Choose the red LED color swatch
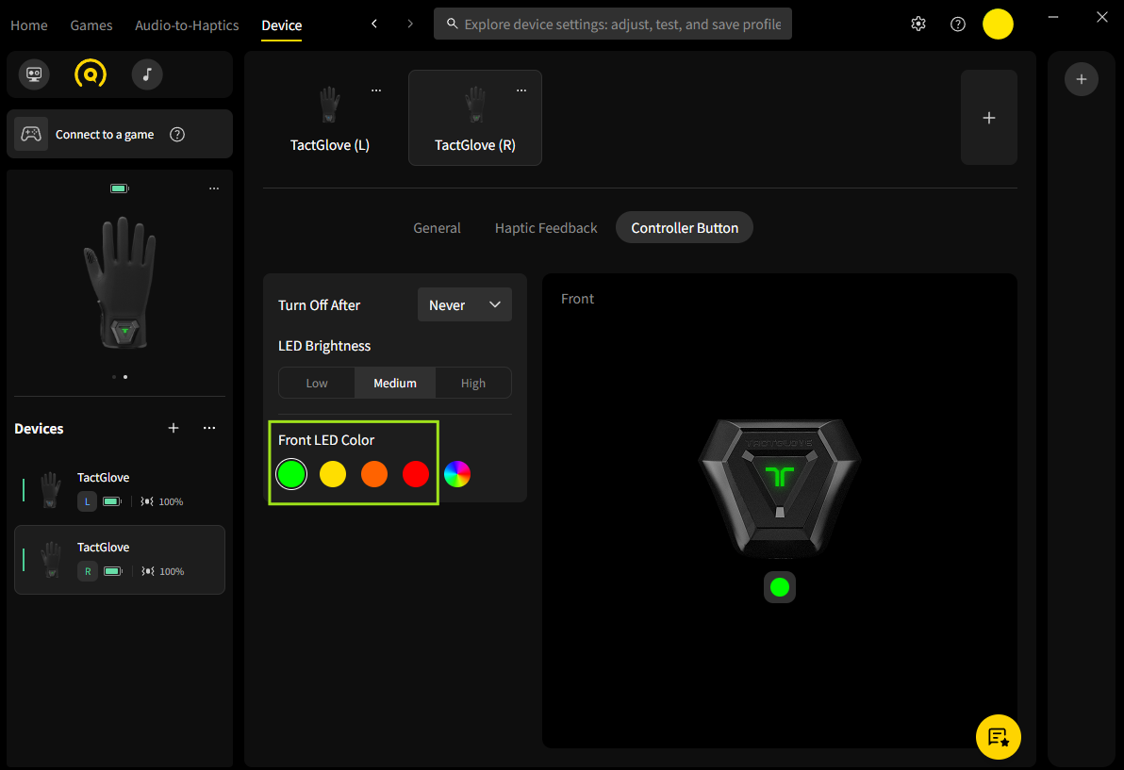Image resolution: width=1124 pixels, height=770 pixels. (416, 474)
